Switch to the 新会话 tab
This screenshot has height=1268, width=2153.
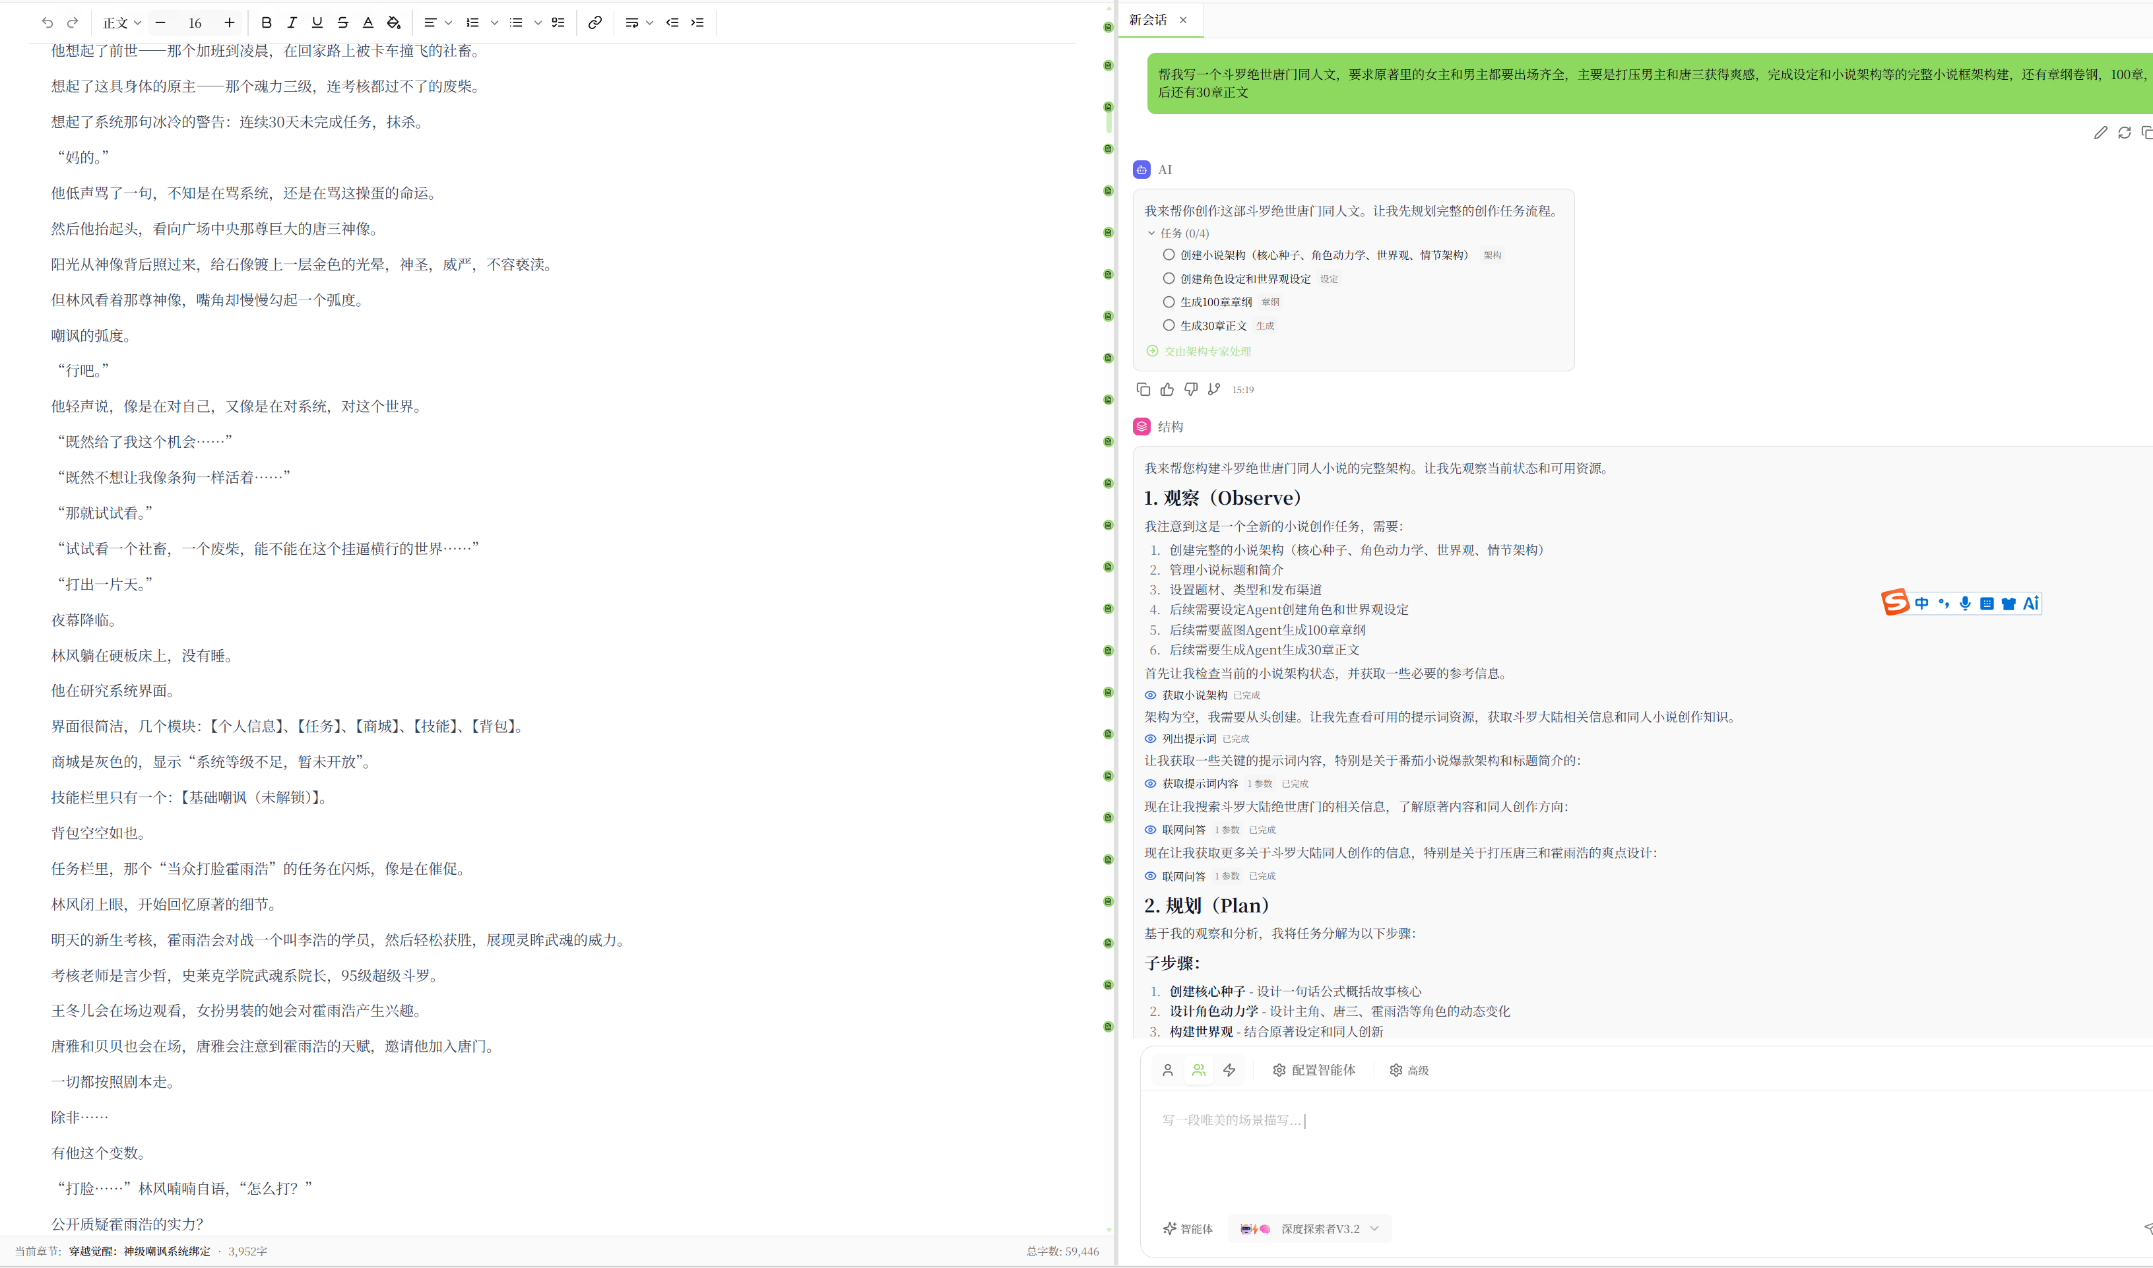tap(1148, 20)
